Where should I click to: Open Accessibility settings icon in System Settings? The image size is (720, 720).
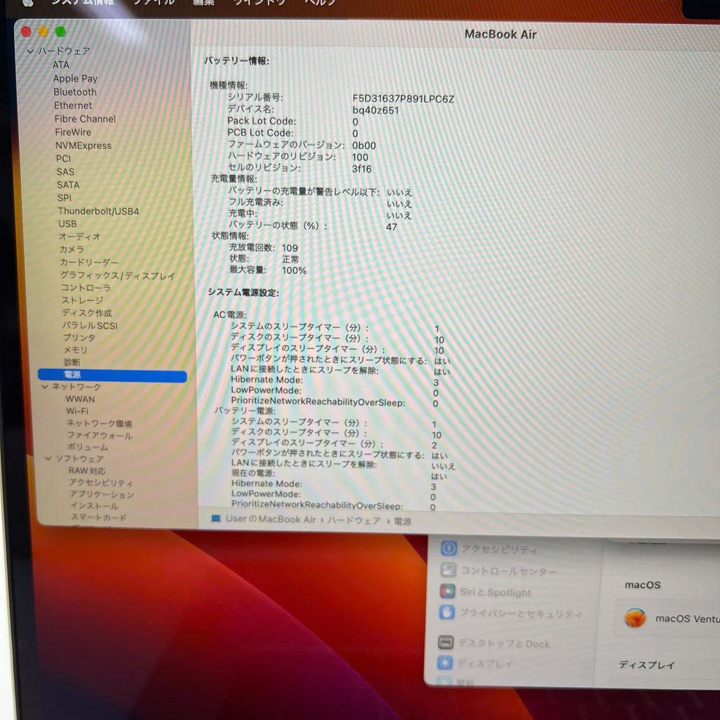[449, 548]
